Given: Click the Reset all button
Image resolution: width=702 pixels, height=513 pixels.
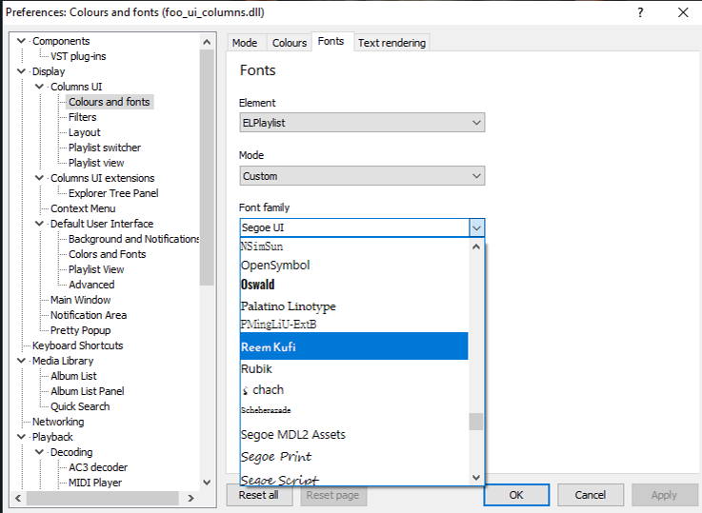Looking at the screenshot, I should click(258, 495).
